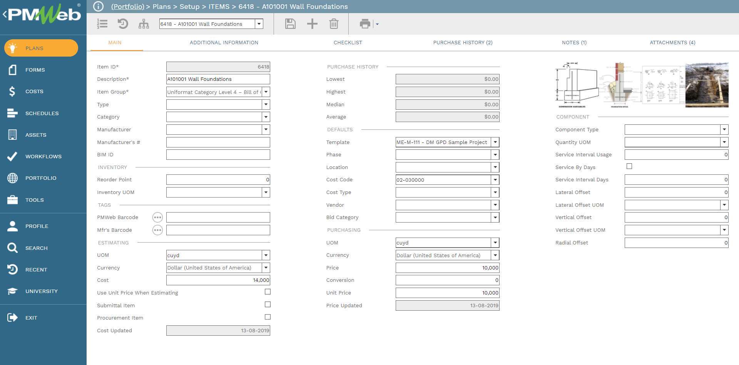Expand the Component Type dropdown

(724, 130)
